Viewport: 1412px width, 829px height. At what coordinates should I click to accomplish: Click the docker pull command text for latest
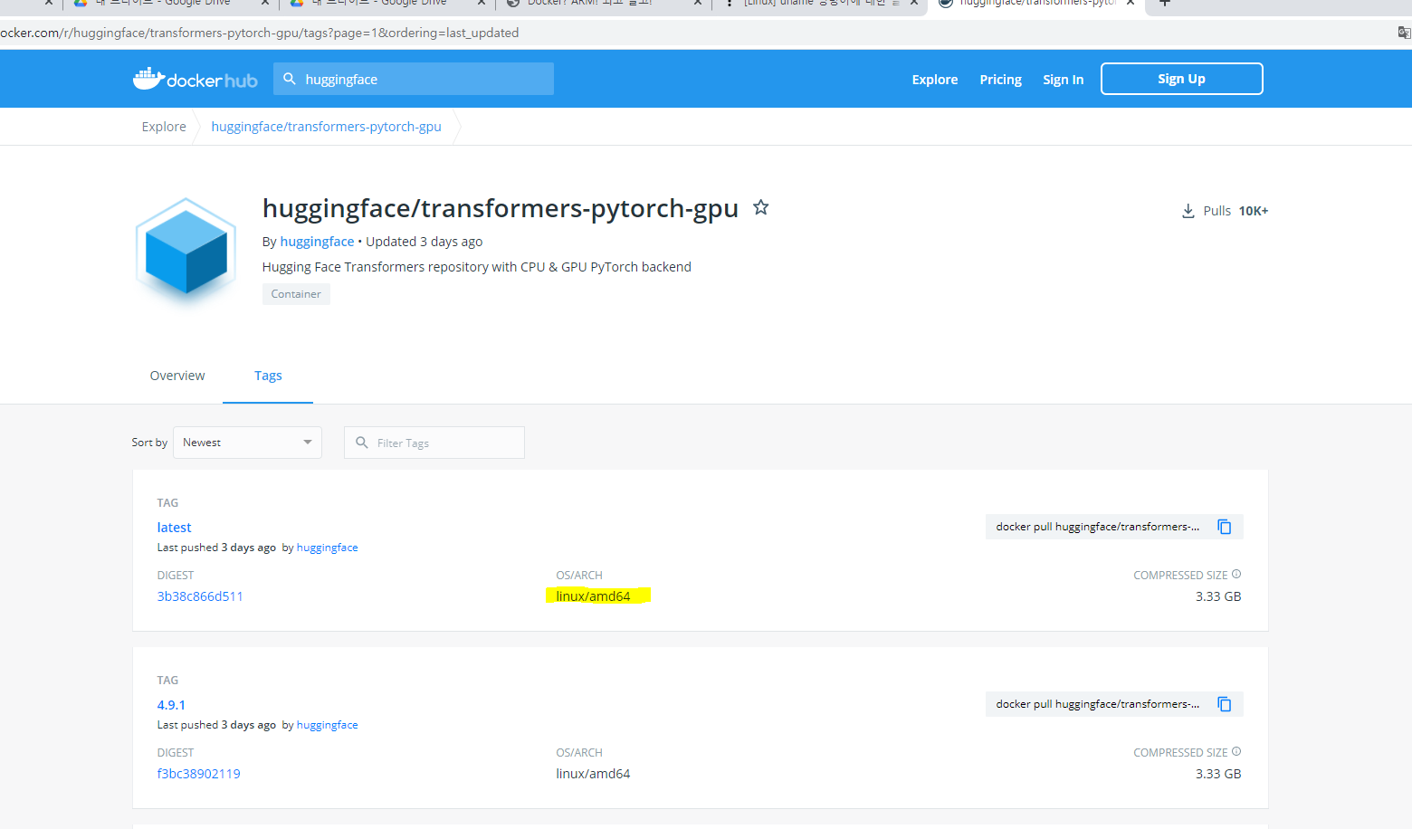(1097, 527)
